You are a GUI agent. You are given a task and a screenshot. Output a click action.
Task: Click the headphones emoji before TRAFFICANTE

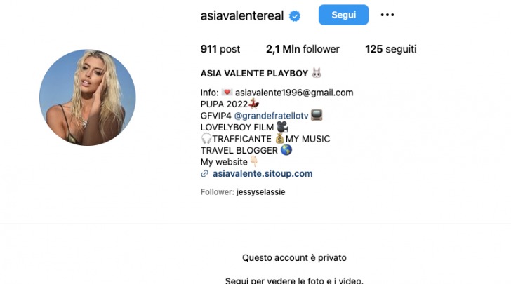[x=206, y=139]
